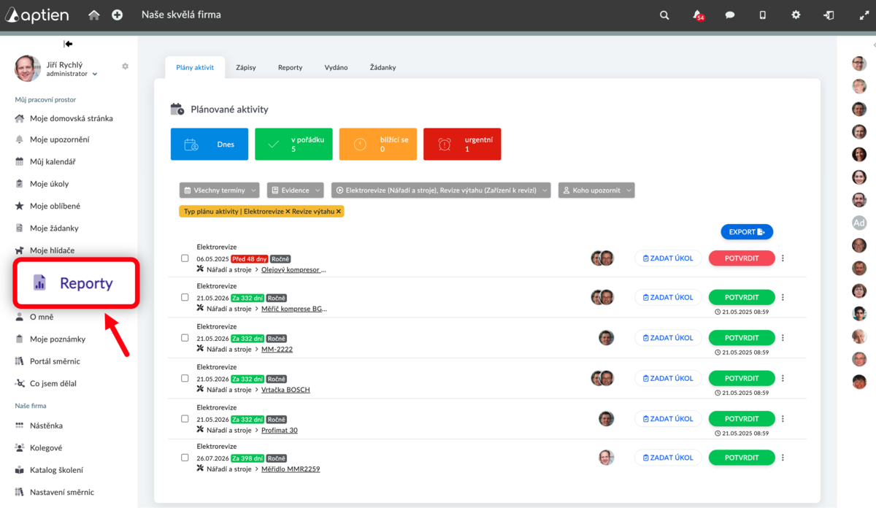The image size is (876, 508).
Task: Click the EXPORT button
Action: tap(747, 231)
